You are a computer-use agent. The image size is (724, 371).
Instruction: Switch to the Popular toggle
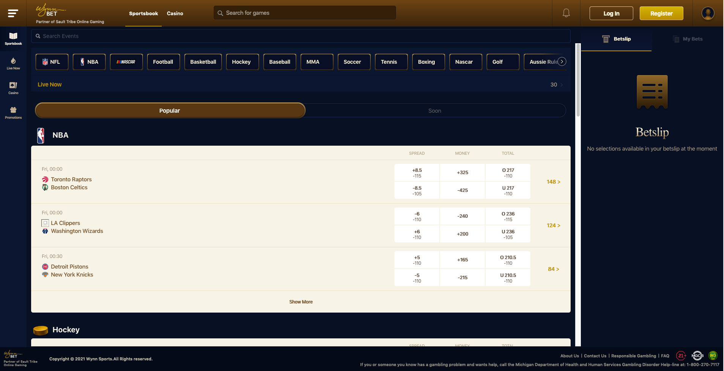(x=170, y=110)
